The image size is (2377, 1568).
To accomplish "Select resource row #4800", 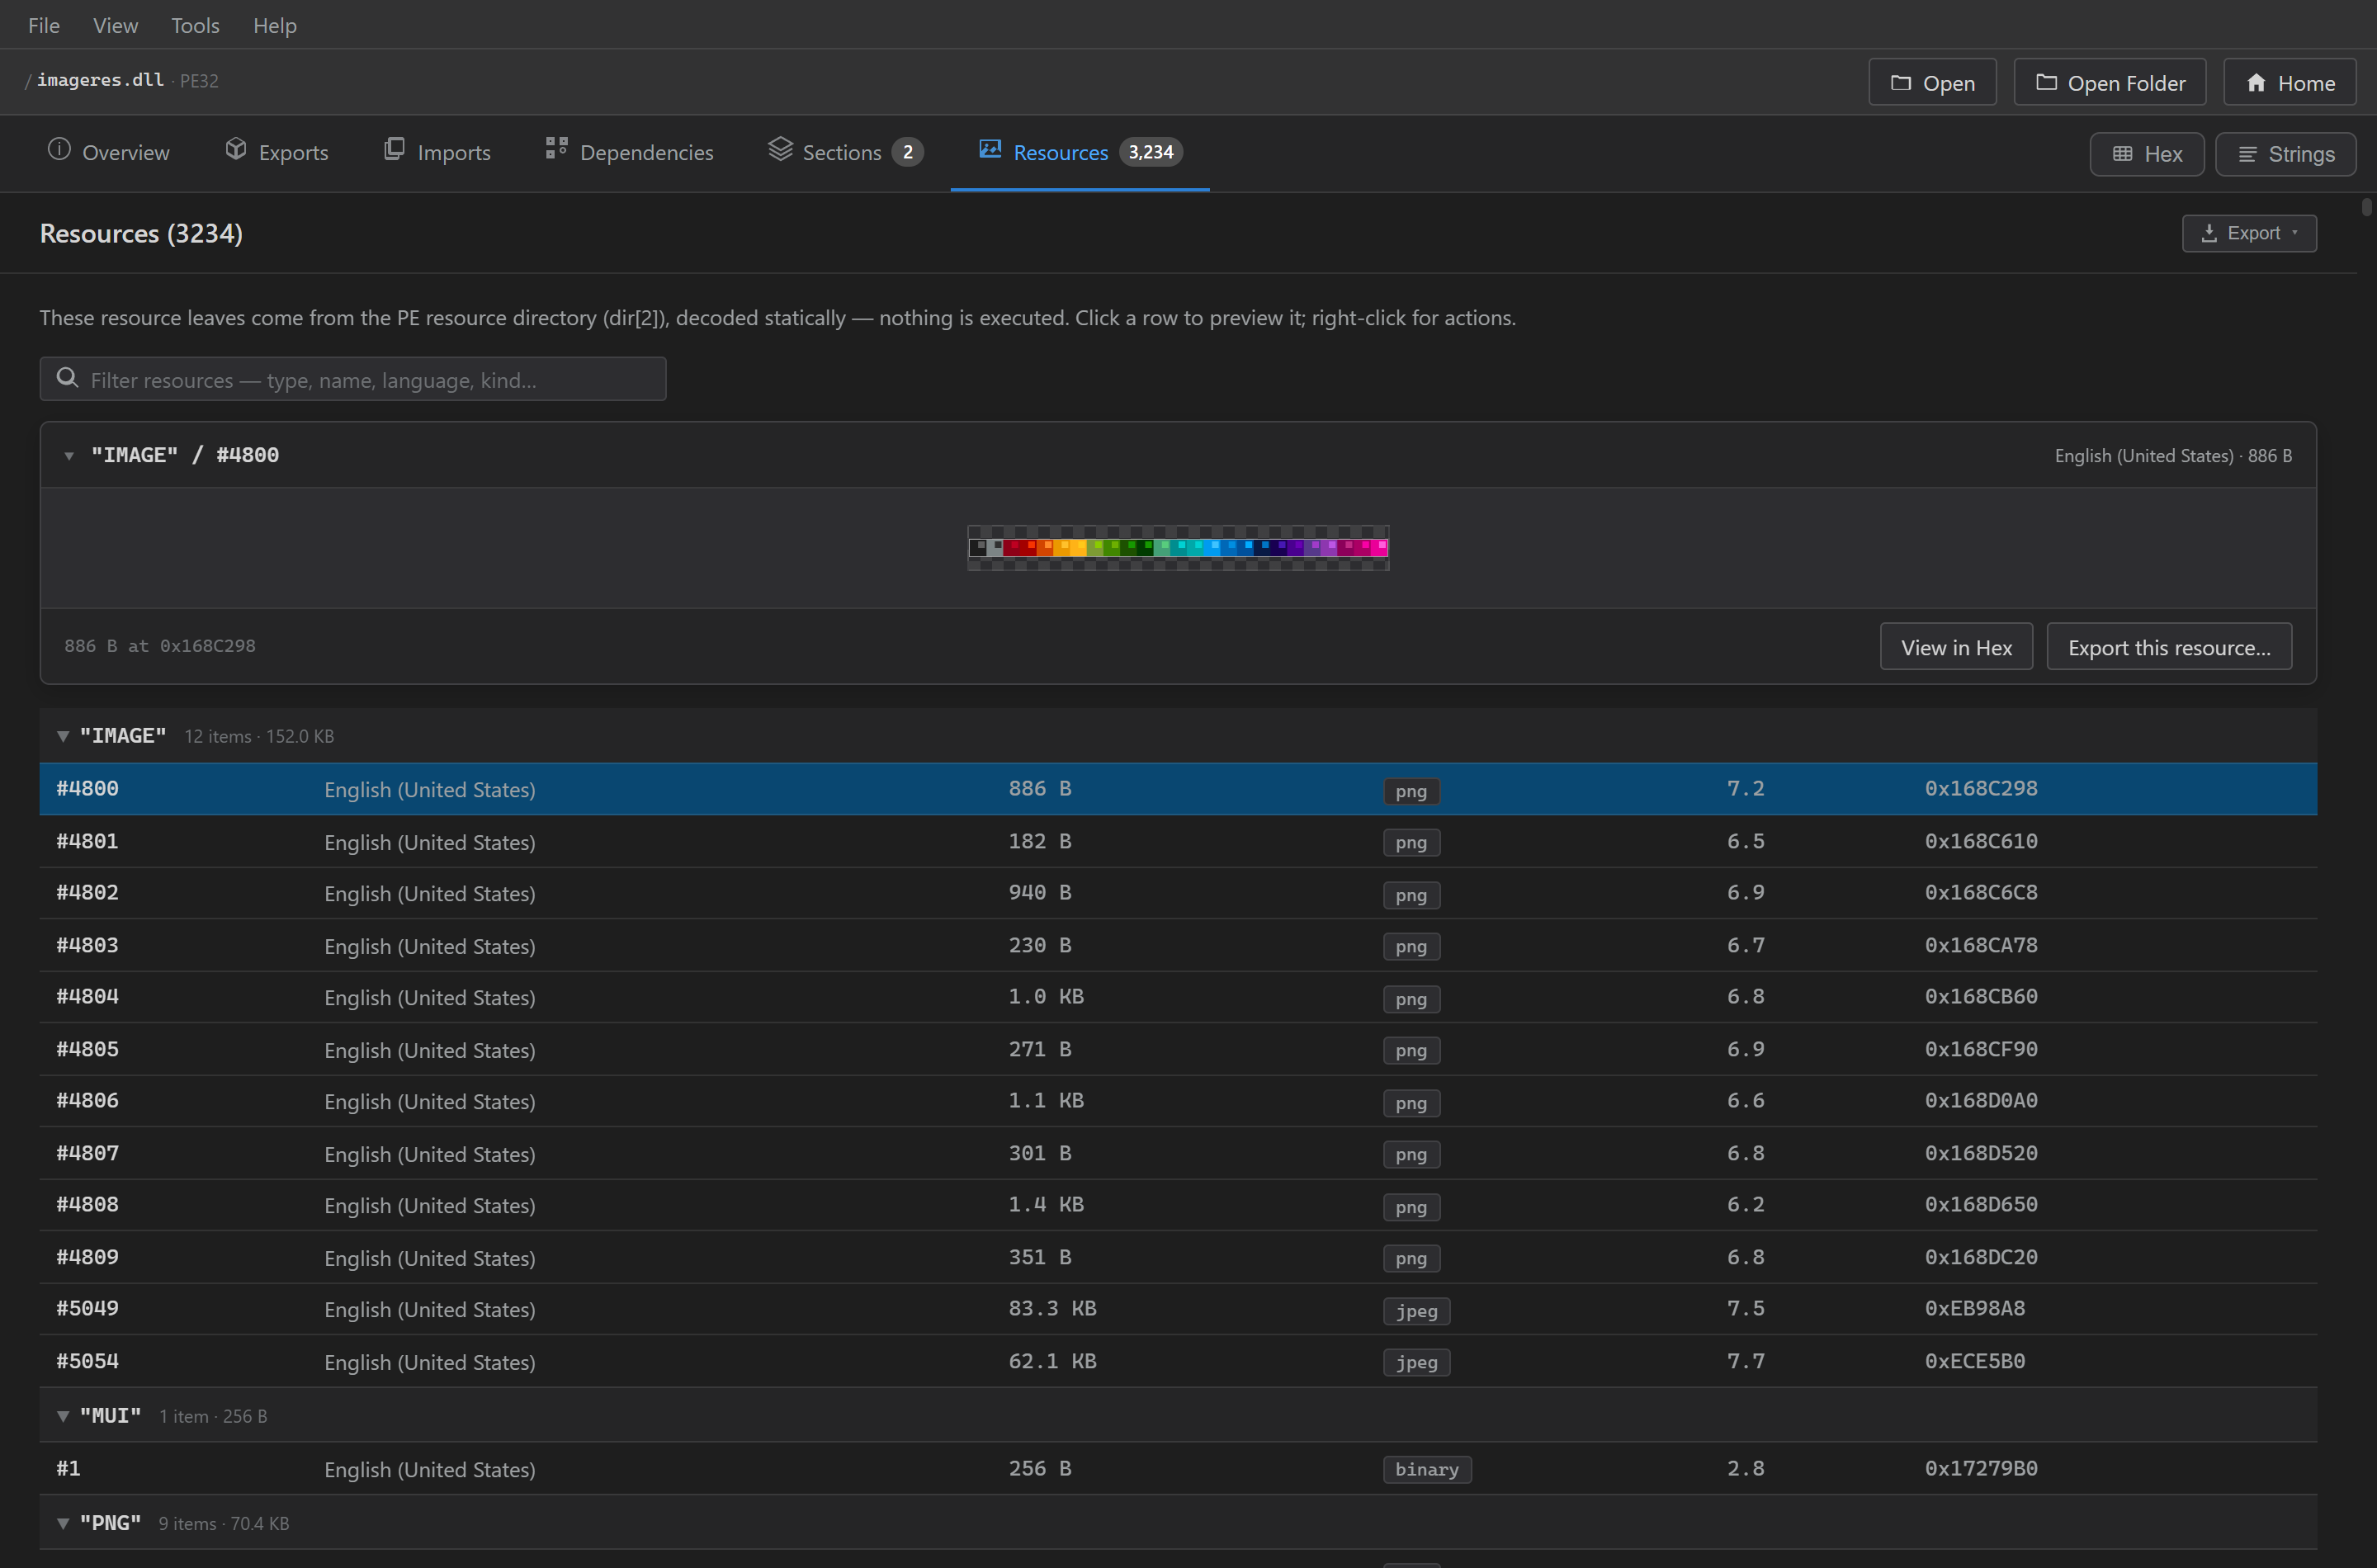I will coord(1178,789).
